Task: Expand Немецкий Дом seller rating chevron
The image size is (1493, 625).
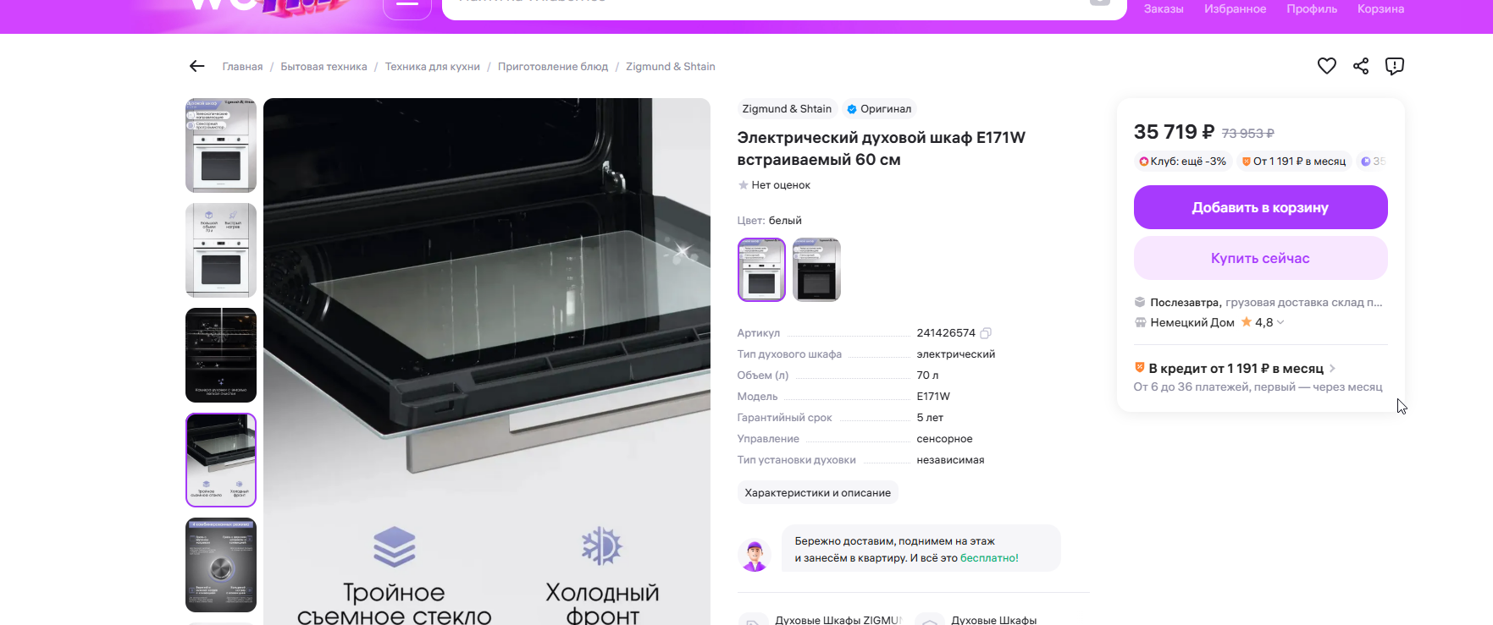Action: click(x=1280, y=322)
